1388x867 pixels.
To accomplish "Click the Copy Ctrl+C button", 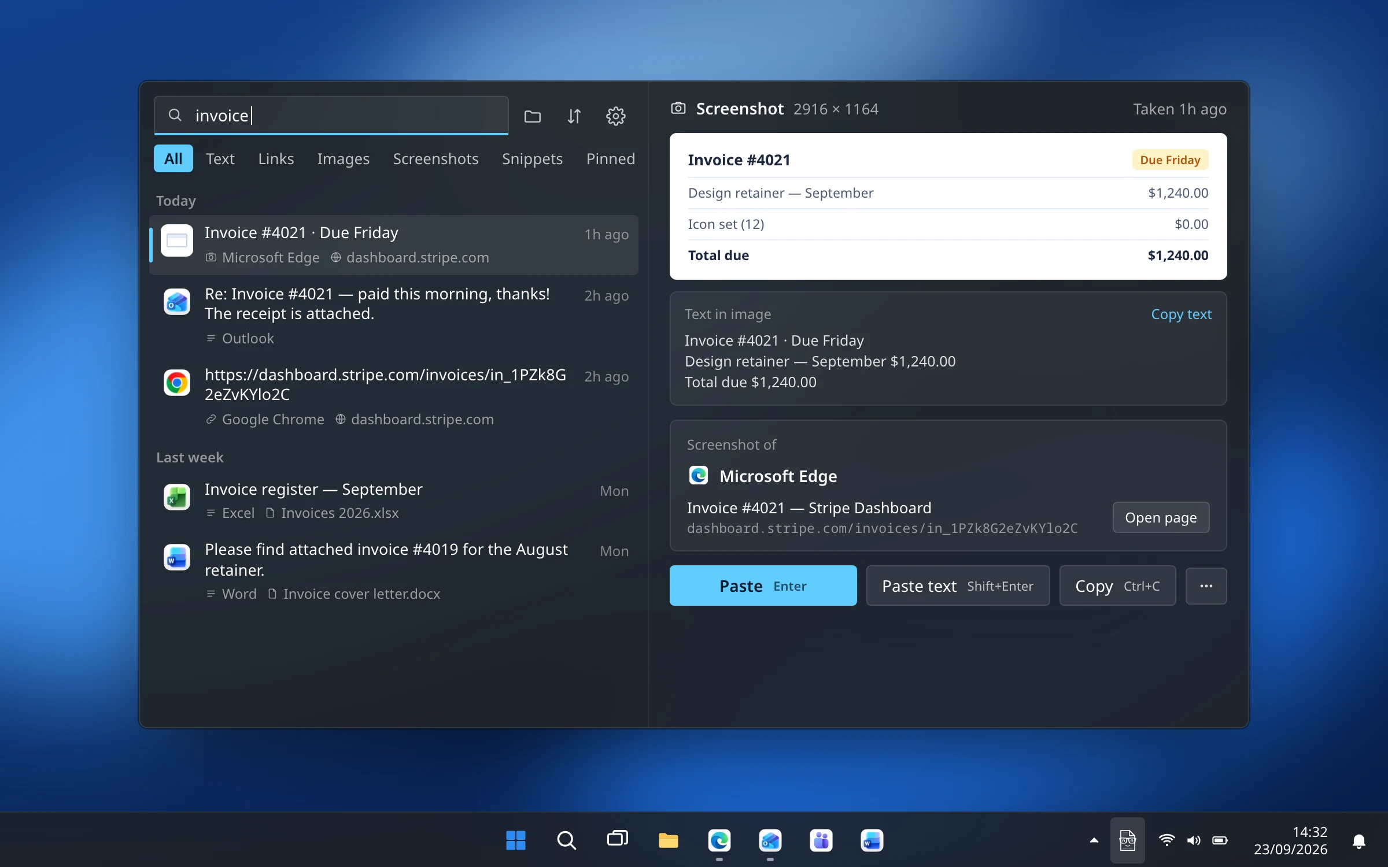I will pos(1117,586).
